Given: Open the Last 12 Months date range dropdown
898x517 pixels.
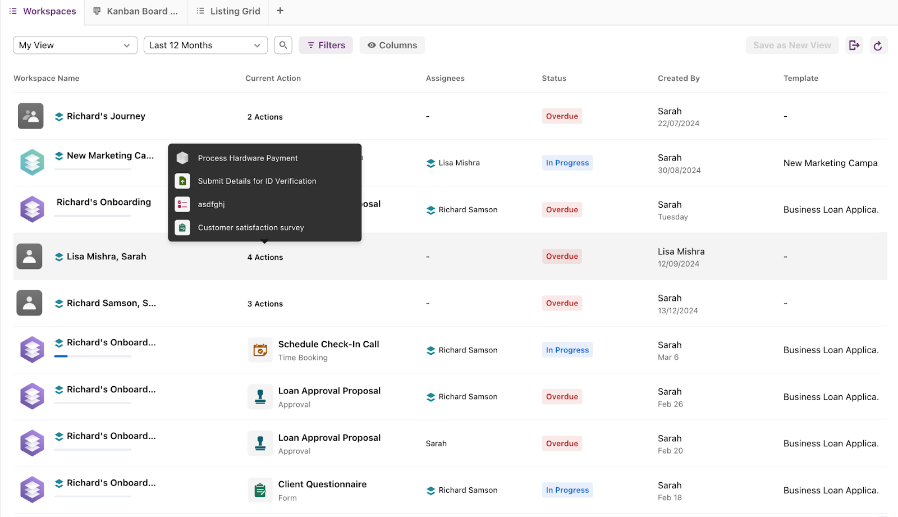Looking at the screenshot, I should [205, 45].
